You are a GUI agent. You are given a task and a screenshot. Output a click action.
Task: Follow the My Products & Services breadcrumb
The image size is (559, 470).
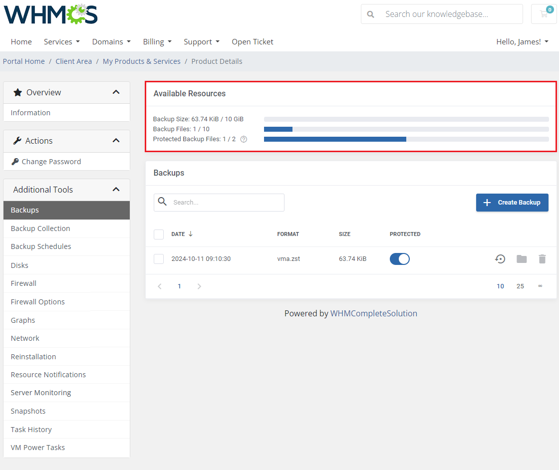(x=142, y=61)
